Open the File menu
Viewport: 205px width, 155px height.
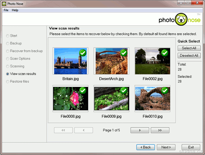pyautogui.click(x=6, y=10)
